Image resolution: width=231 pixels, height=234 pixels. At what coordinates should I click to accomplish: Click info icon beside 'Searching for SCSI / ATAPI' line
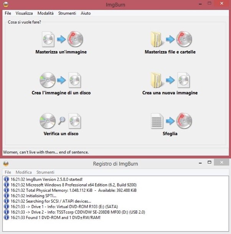7,201
